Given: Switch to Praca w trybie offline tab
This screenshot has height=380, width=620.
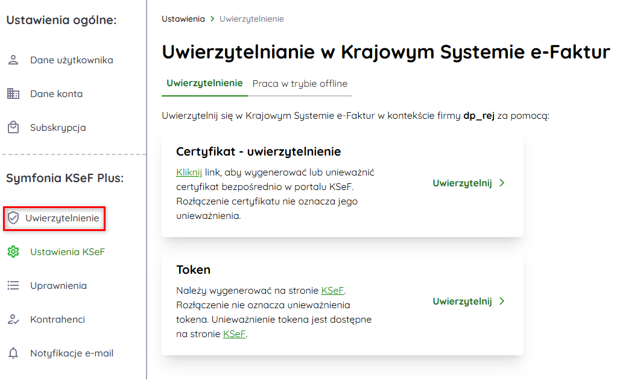Looking at the screenshot, I should pyautogui.click(x=300, y=84).
